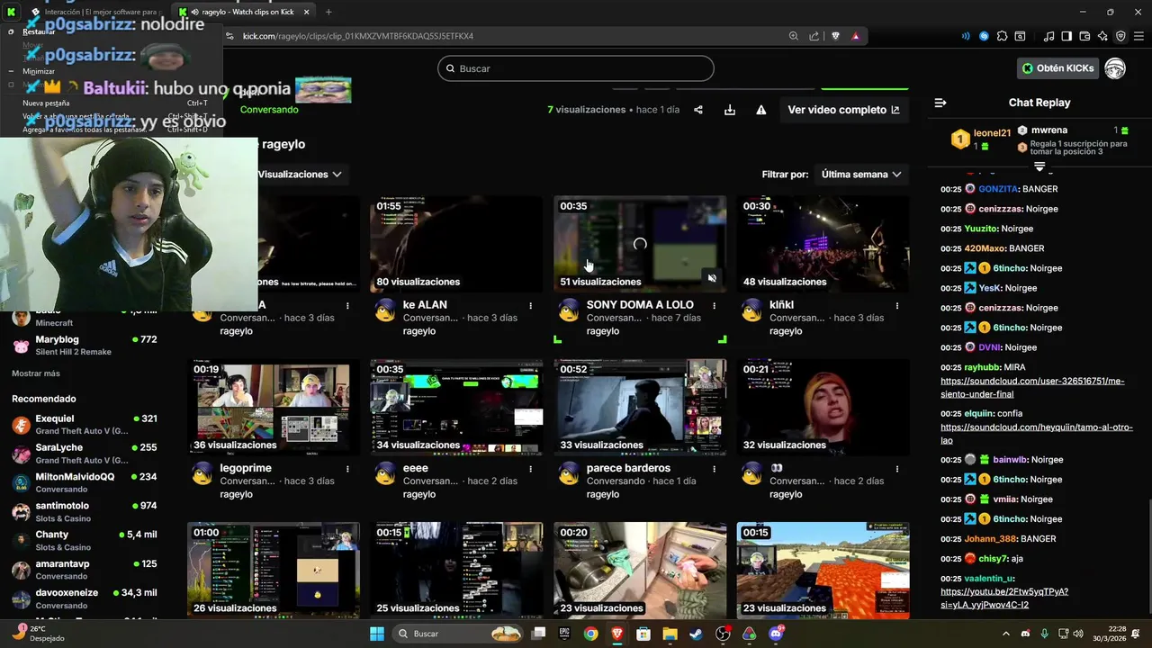Open the Chanty recommended channel
The image size is (1152, 648).
click(85, 540)
